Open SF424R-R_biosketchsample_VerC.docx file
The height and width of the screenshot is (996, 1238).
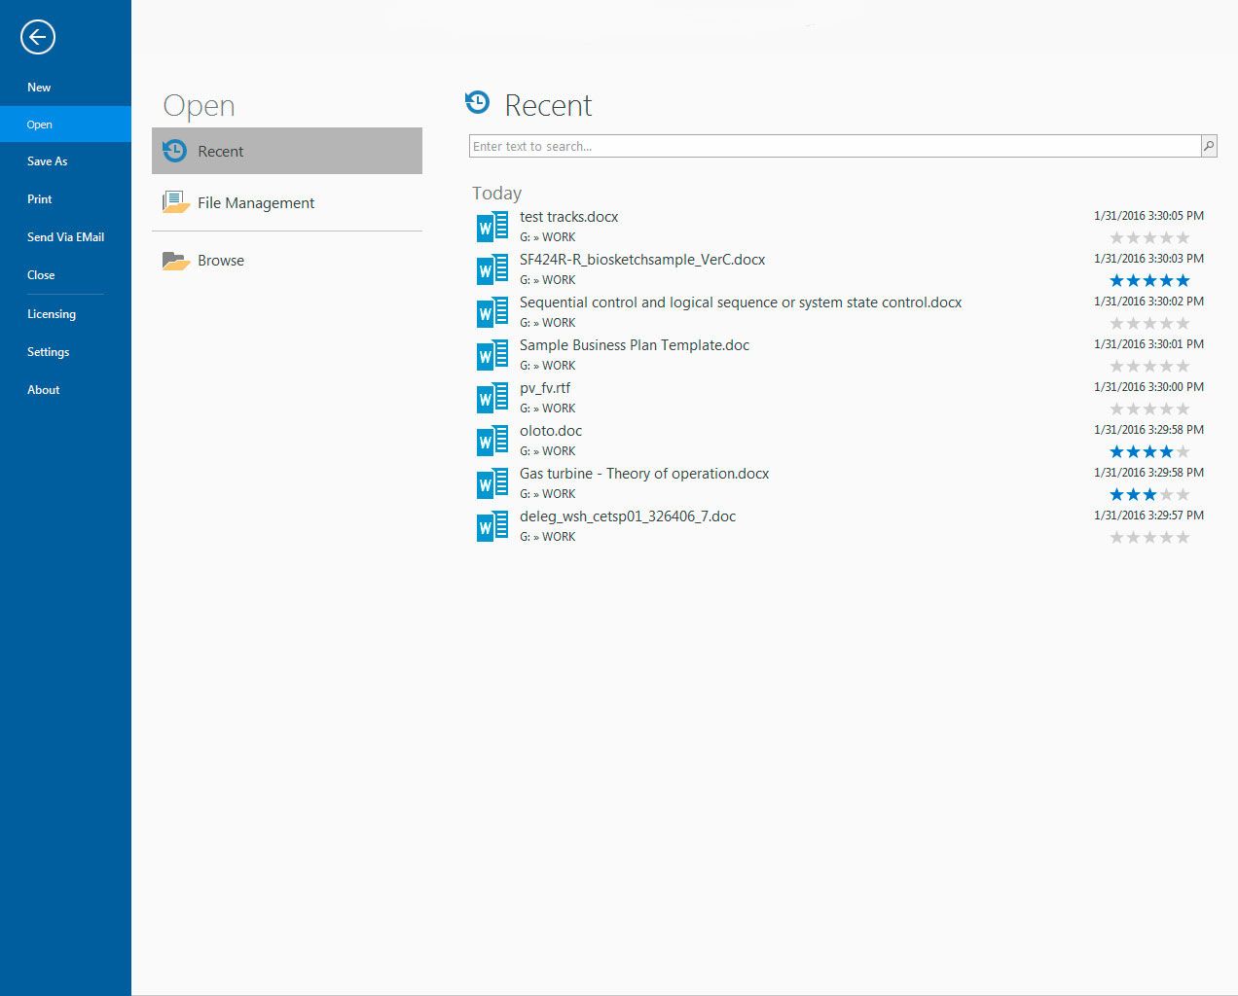click(641, 260)
